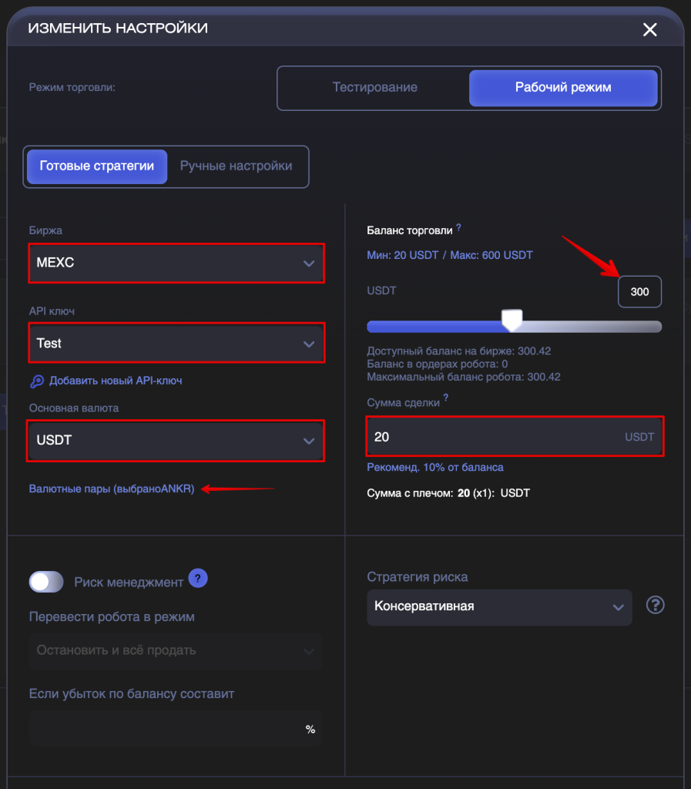Open Стратегия риска Консервативная dropdown
This screenshot has width=691, height=789.
point(499,607)
